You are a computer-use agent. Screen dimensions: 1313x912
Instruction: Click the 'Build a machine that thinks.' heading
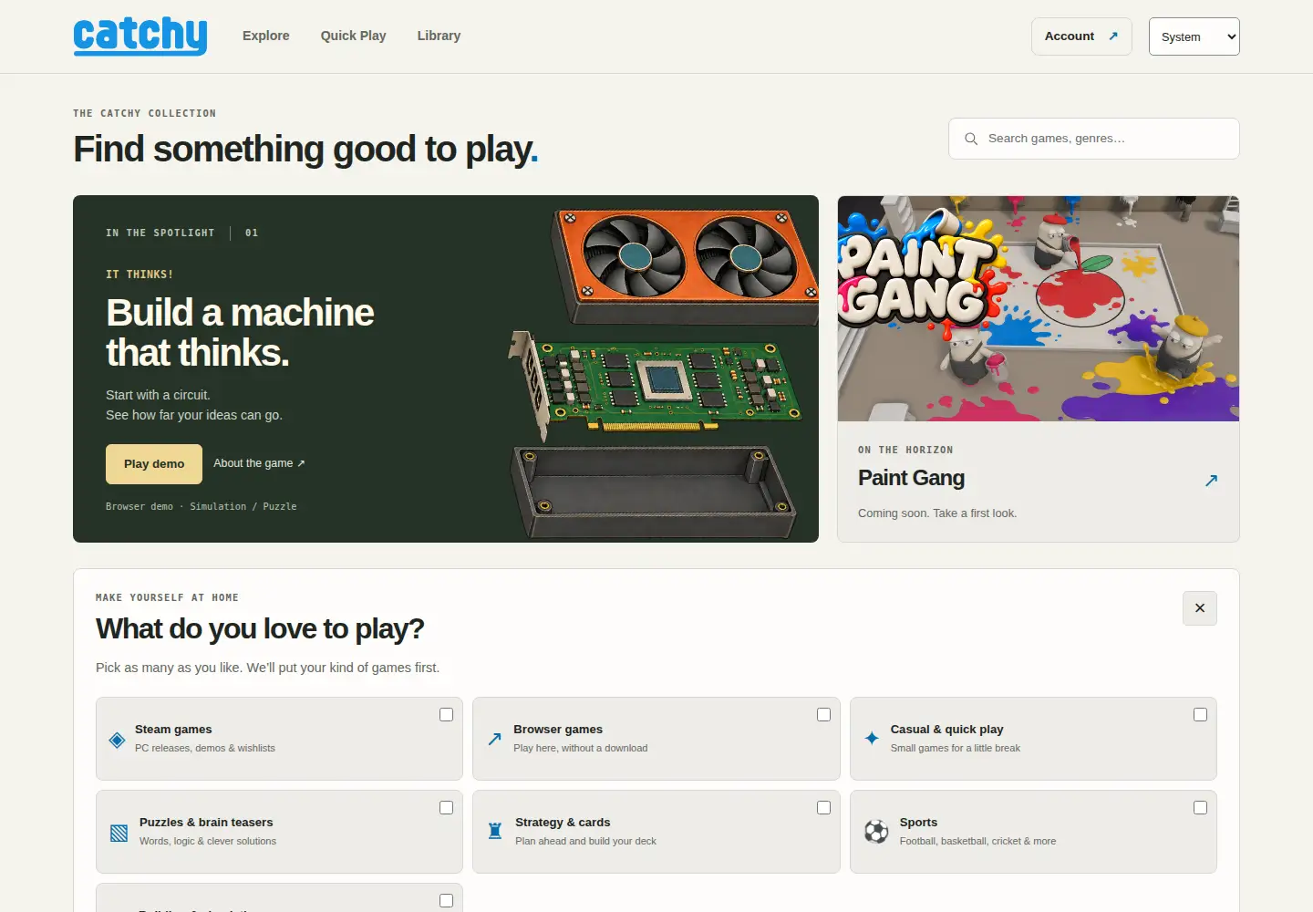[x=240, y=333]
